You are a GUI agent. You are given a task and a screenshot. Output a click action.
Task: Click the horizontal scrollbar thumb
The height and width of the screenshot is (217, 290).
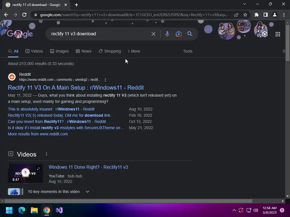[x=128, y=201]
